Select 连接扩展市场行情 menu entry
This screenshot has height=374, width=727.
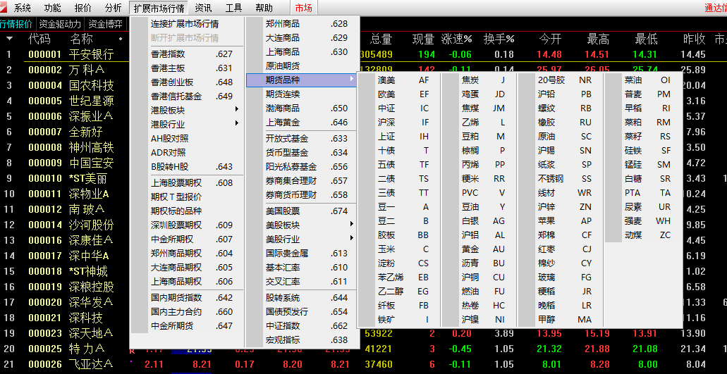[x=185, y=24]
